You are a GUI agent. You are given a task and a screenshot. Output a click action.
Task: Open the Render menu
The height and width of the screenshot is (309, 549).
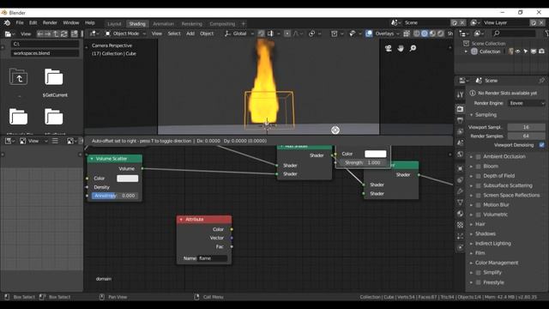click(x=50, y=23)
